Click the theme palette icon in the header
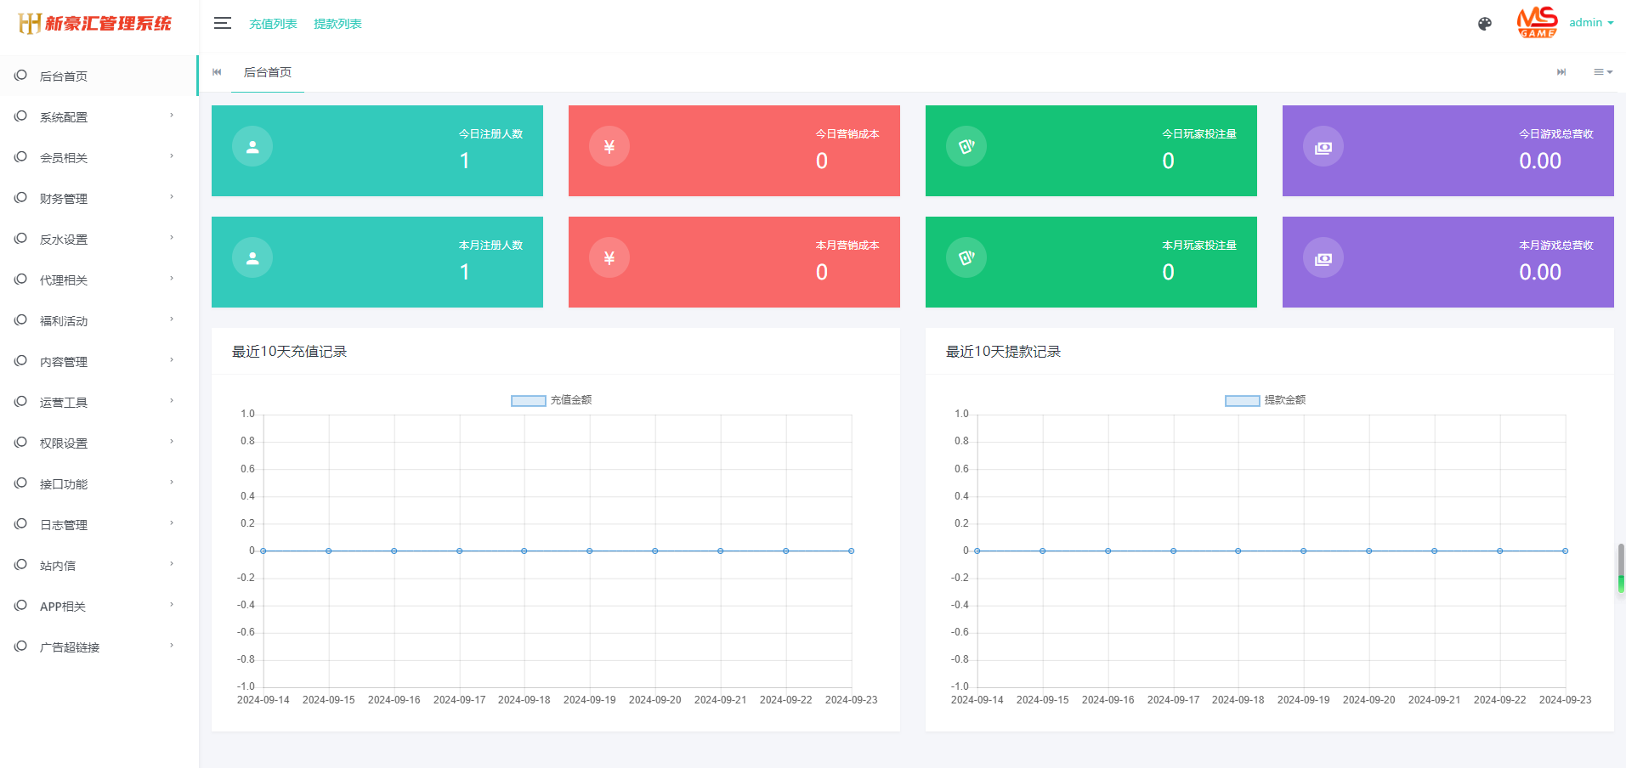The image size is (1626, 768). 1484,24
